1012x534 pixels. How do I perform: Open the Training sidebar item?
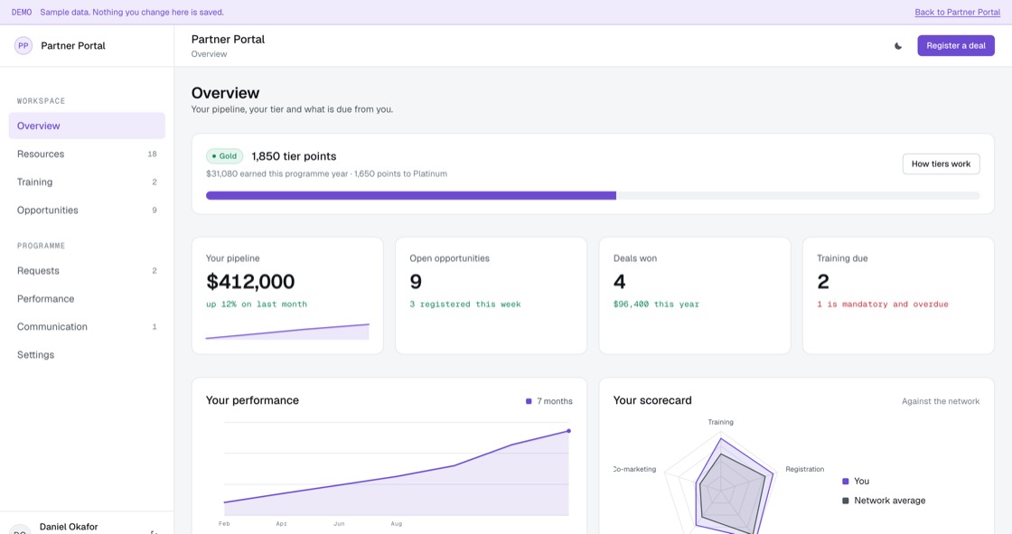pos(87,183)
